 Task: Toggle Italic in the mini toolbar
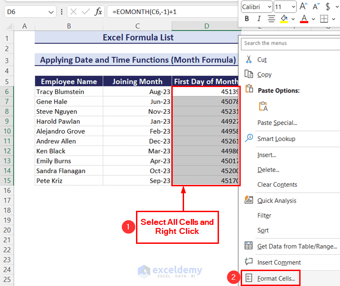click(259, 19)
